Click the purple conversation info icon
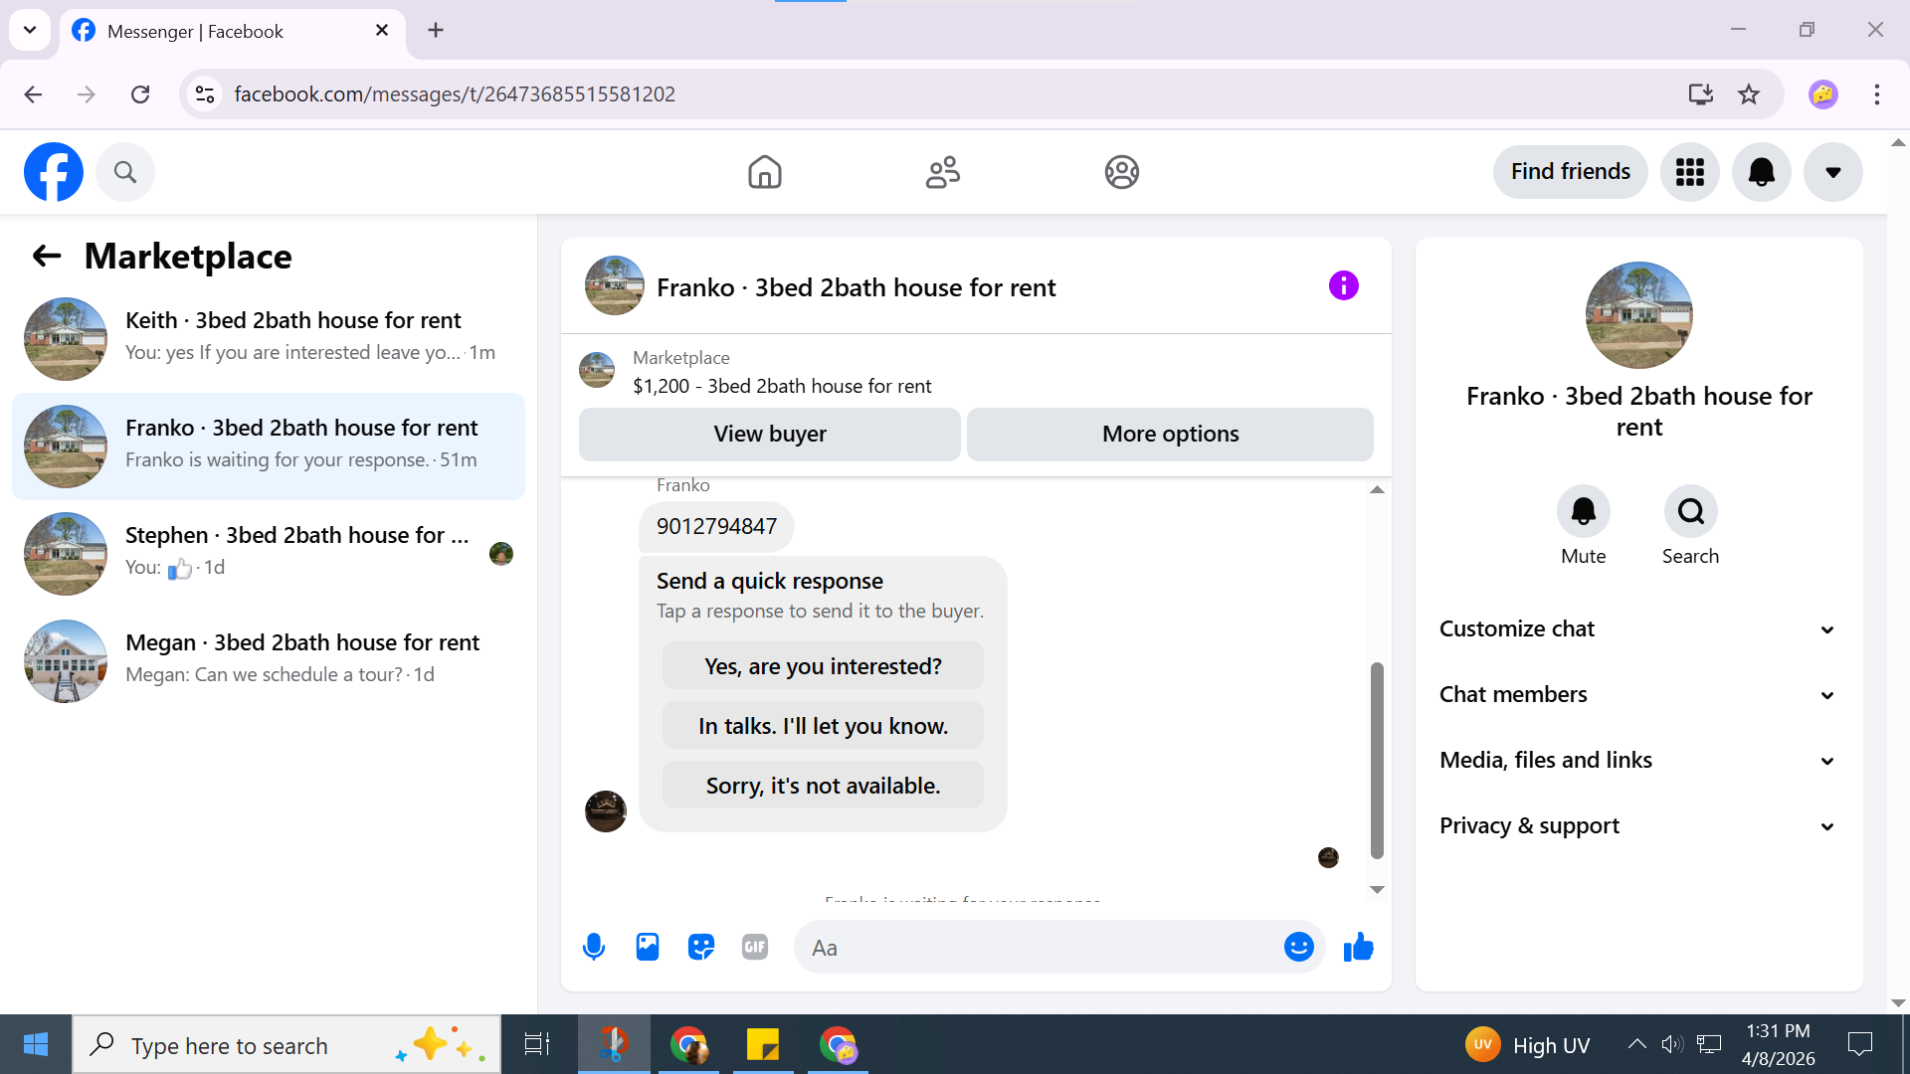1910x1074 pixels. pyautogui.click(x=1343, y=286)
